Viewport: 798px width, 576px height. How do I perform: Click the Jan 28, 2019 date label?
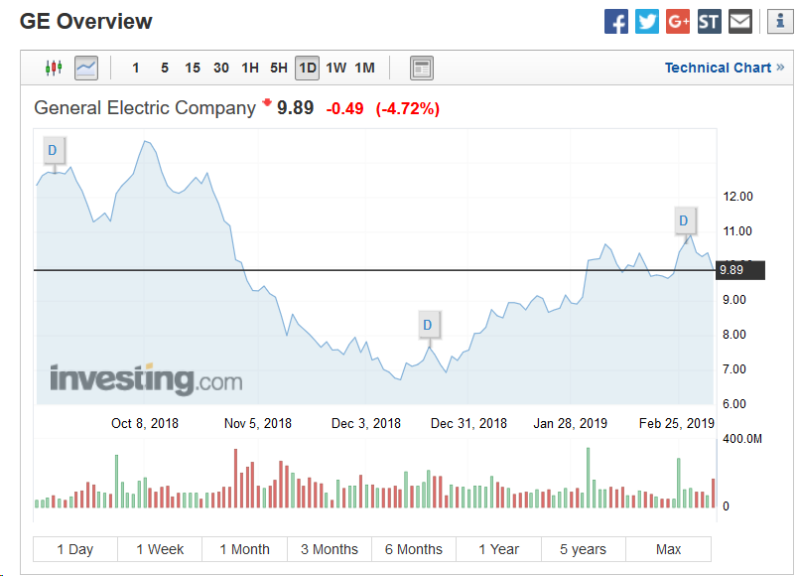coord(570,423)
